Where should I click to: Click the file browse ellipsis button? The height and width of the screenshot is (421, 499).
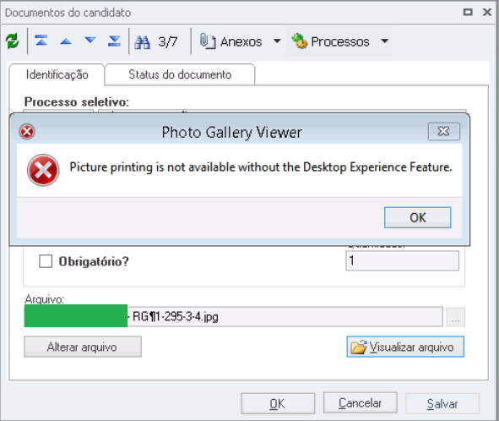[x=456, y=317]
